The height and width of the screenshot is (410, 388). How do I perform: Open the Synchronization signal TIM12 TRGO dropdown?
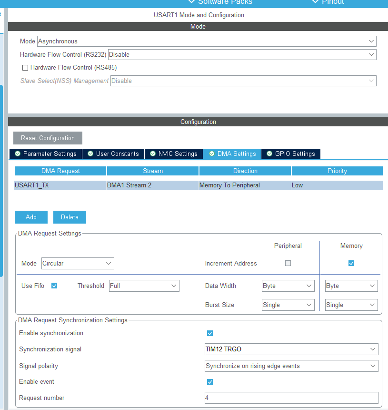pyautogui.click(x=291, y=349)
